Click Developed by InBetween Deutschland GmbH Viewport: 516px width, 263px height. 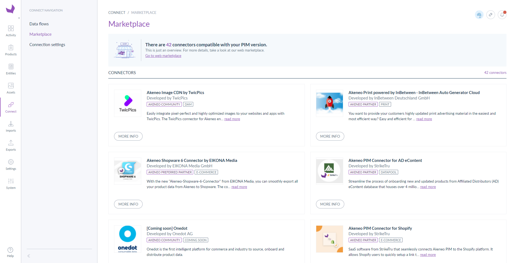click(x=389, y=98)
